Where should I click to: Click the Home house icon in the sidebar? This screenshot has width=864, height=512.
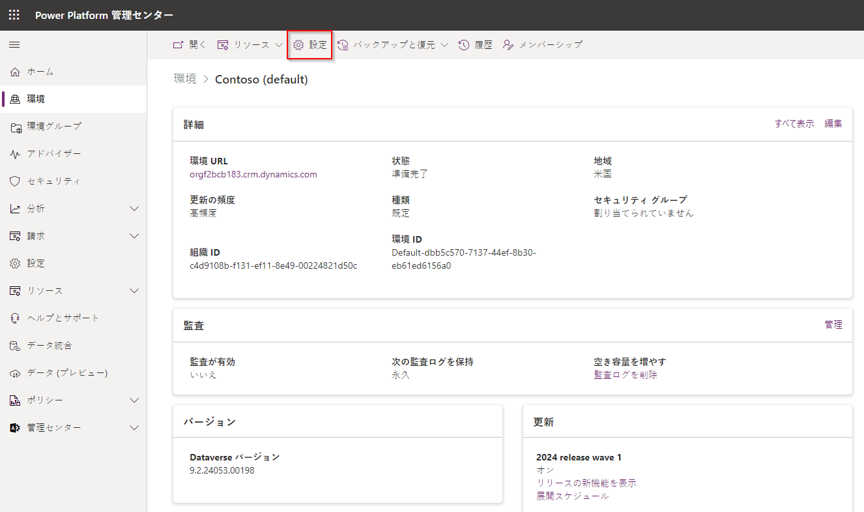coord(16,72)
